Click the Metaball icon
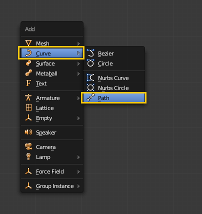Screen dimensions: 202x214 [x=28, y=73]
